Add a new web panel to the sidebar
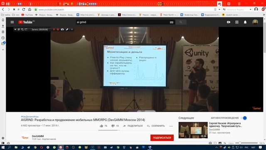Viewport: 266px width, 150px height. coord(3,50)
